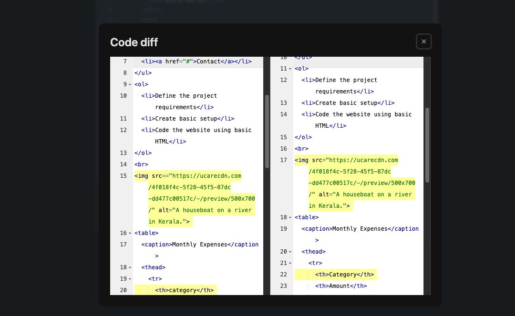Click line number 7 in left pane
The width and height of the screenshot is (515, 316).
[x=125, y=61]
